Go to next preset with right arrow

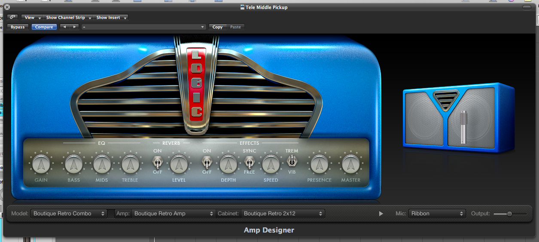[74, 27]
